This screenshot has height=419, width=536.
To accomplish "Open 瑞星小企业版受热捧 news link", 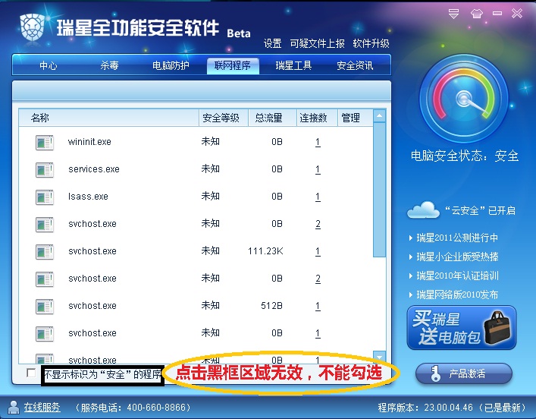I will pos(457,257).
